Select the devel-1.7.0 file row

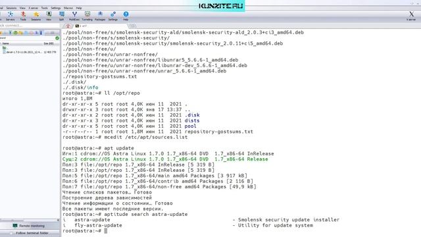tap(30, 52)
